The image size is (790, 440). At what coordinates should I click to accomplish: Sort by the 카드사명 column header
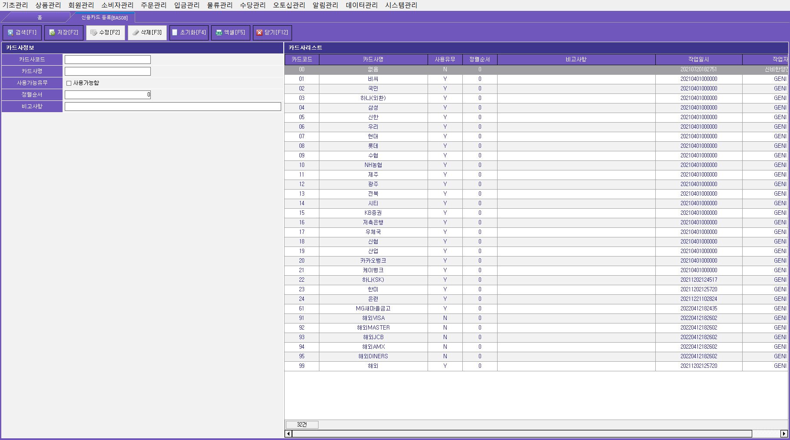[x=373, y=60]
